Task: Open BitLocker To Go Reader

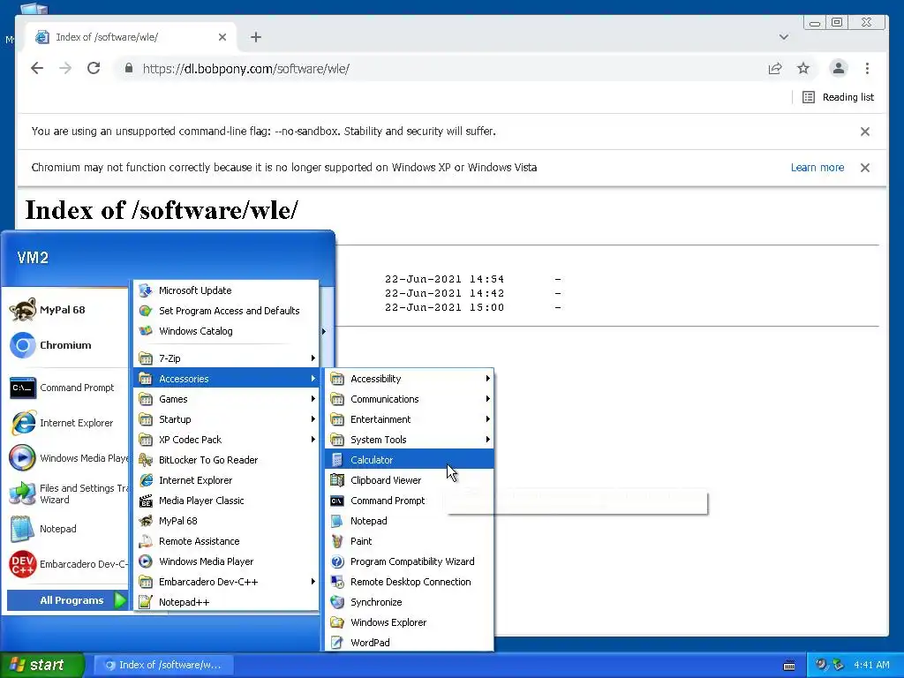Action: pyautogui.click(x=226, y=460)
